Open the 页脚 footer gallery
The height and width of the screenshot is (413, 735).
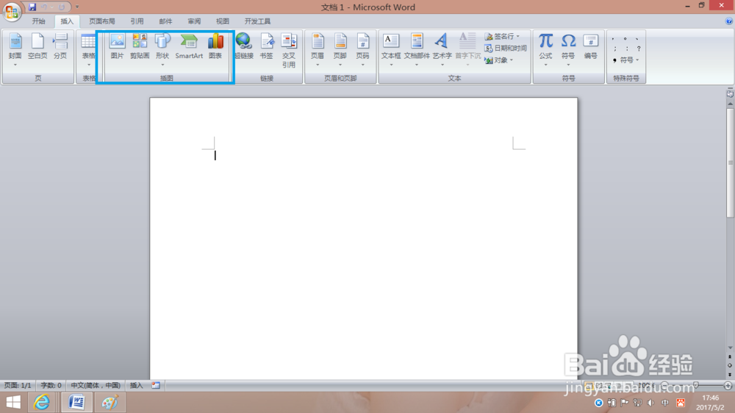(340, 50)
